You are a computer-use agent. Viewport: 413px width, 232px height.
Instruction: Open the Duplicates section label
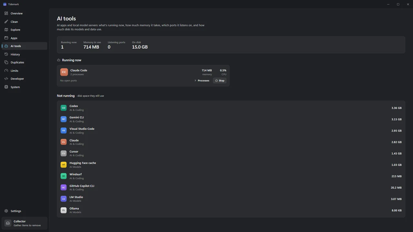click(17, 63)
